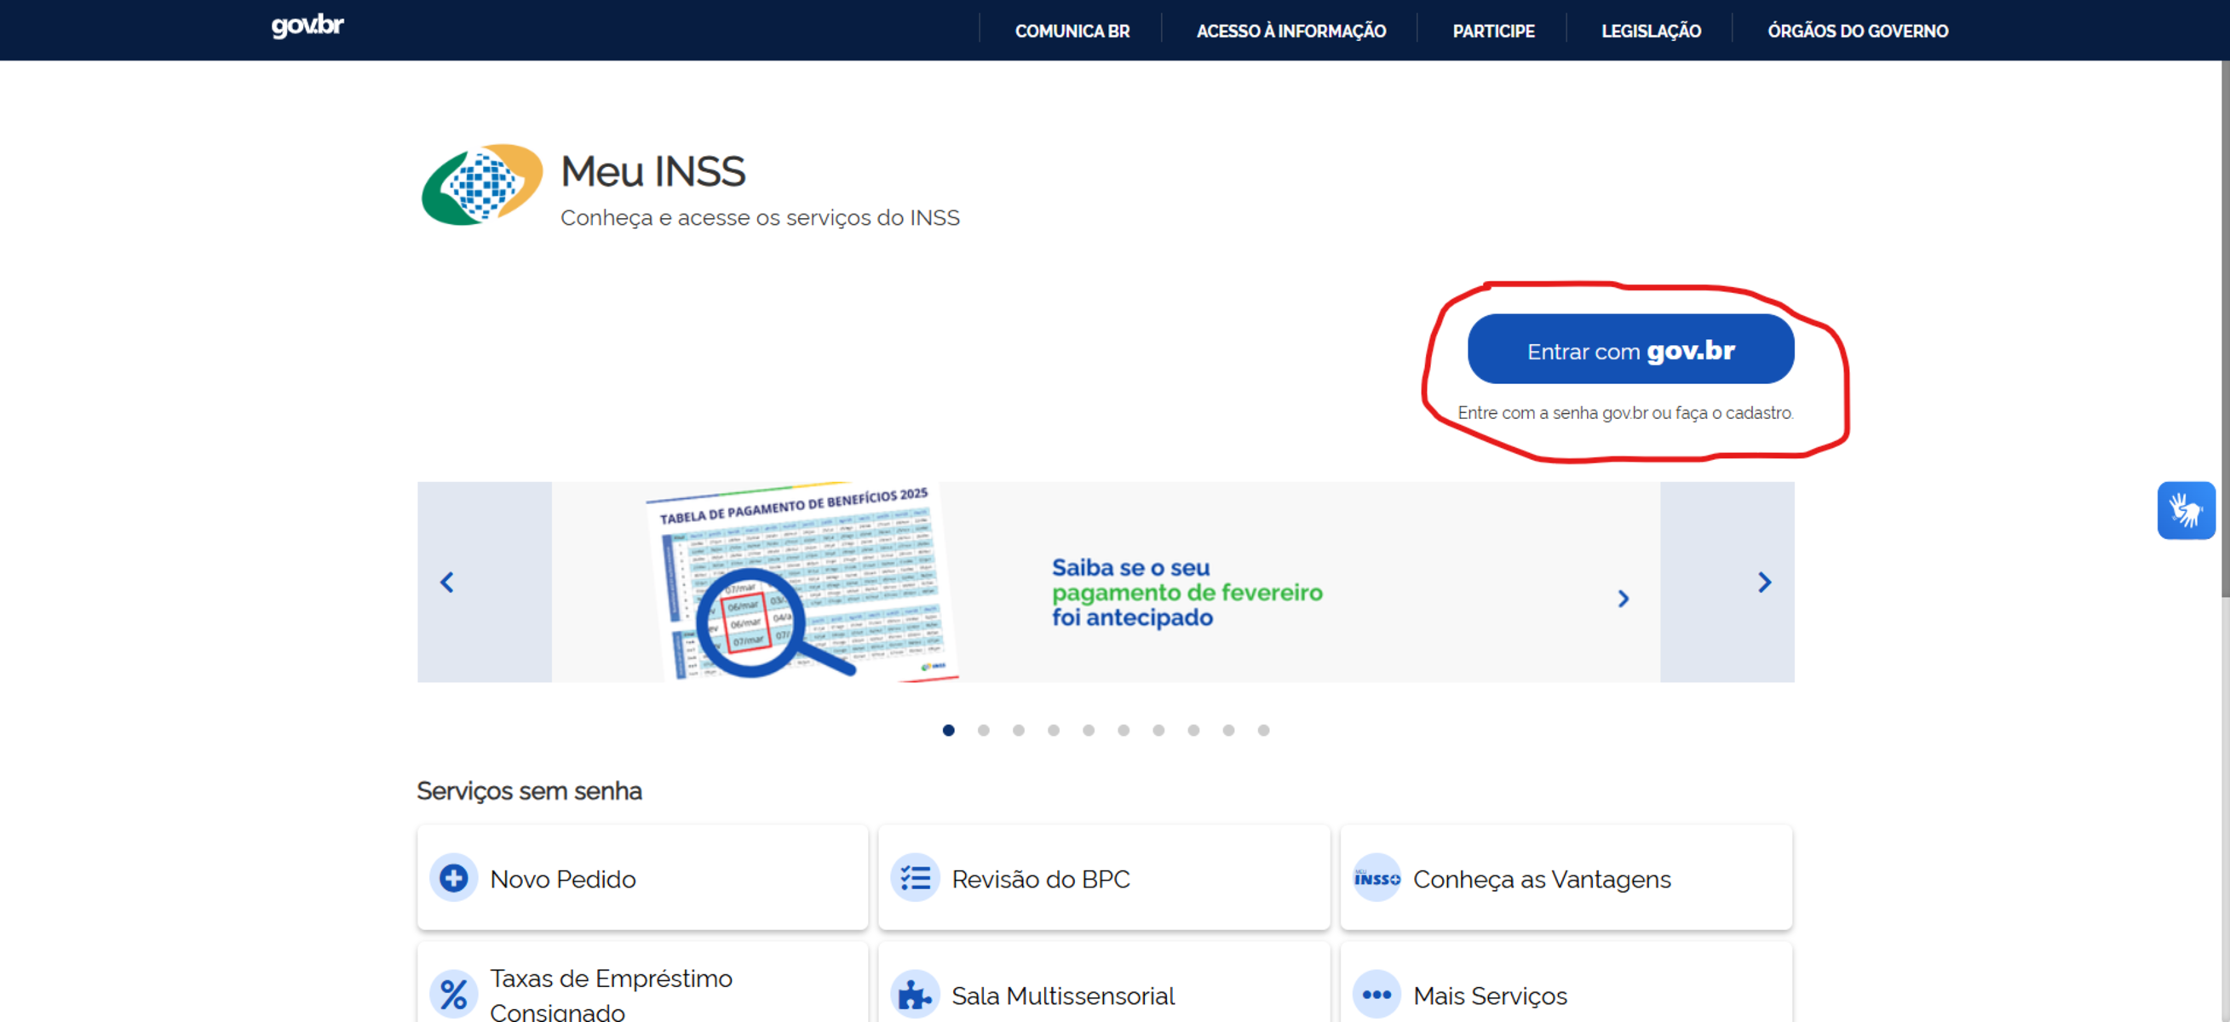This screenshot has width=2230, height=1022.
Task: Select the first carousel dot indicator
Action: point(949,731)
